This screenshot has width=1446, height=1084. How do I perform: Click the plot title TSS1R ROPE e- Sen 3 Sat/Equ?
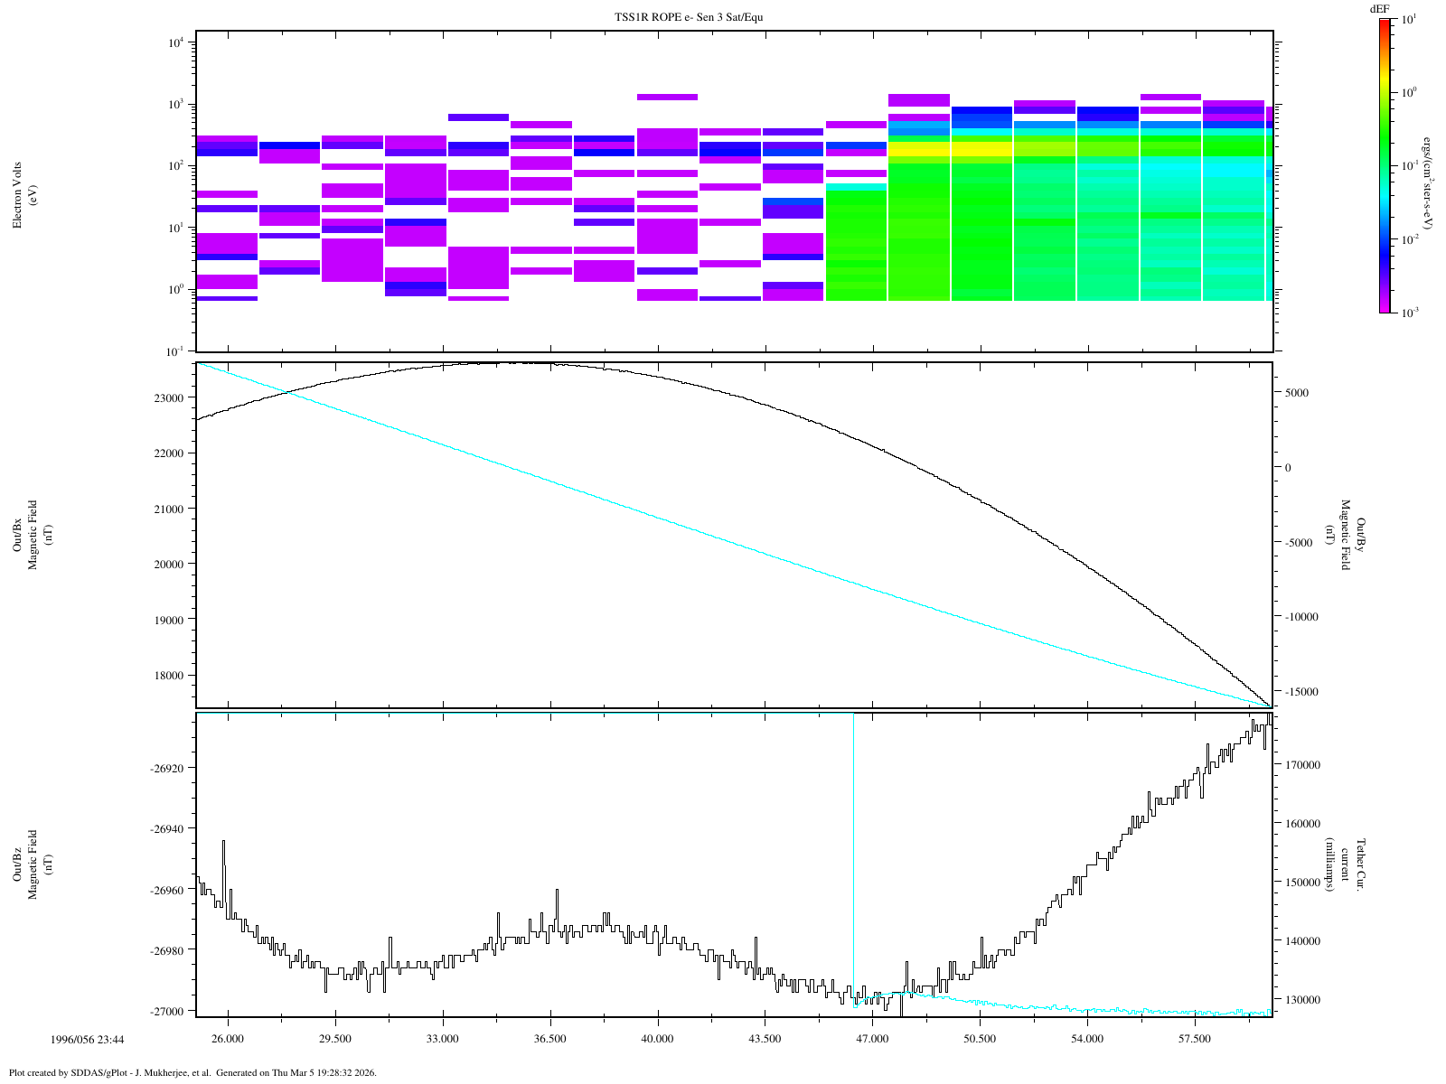689,17
